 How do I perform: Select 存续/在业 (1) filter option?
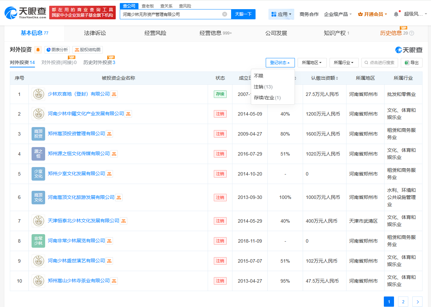coord(267,98)
